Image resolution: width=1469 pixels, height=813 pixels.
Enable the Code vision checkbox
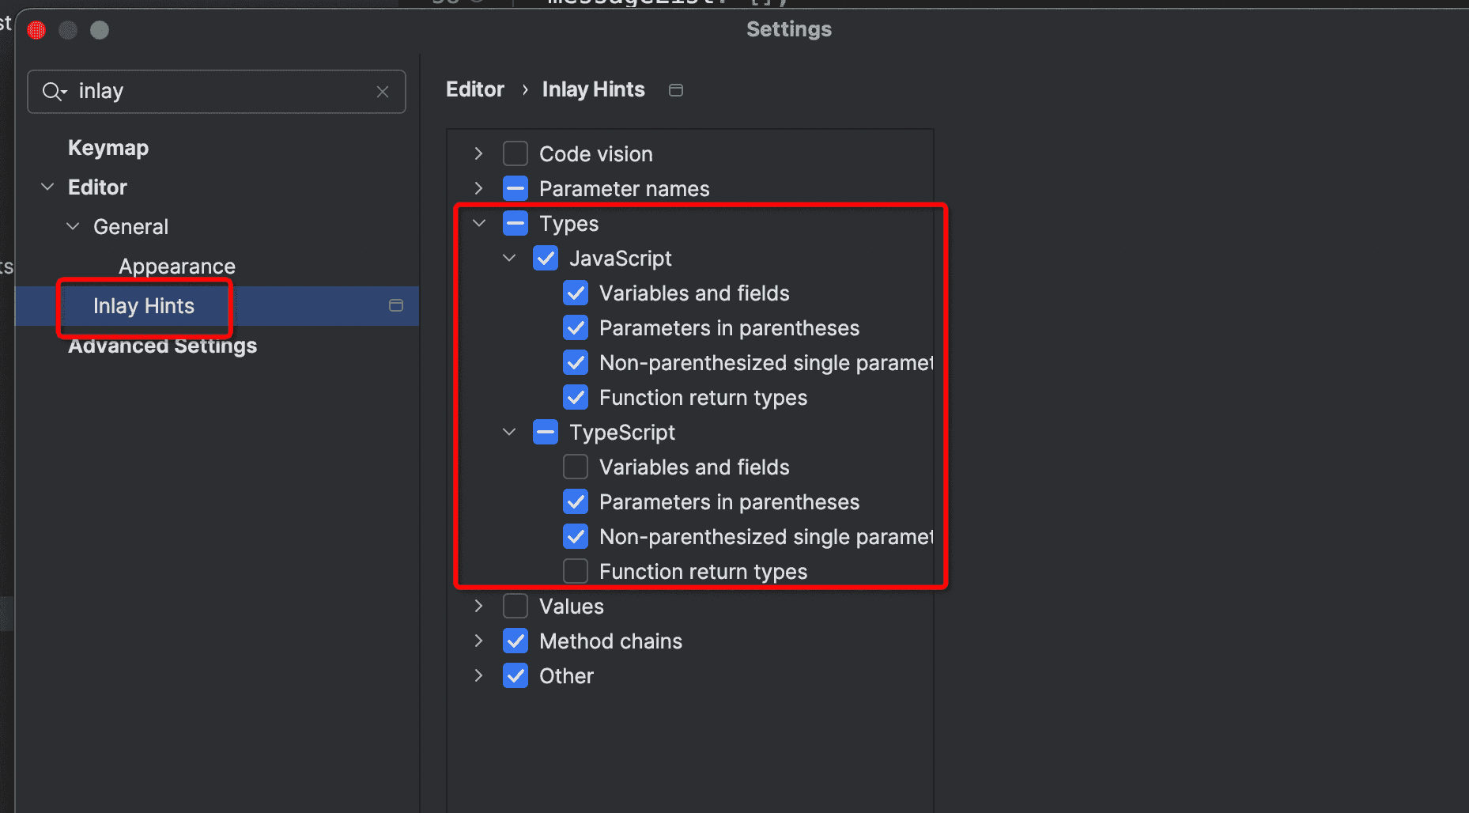click(515, 153)
